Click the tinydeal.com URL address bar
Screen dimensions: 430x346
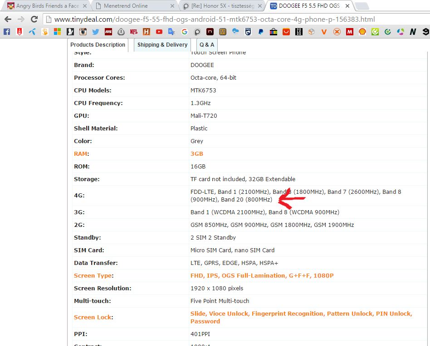[x=236, y=19]
